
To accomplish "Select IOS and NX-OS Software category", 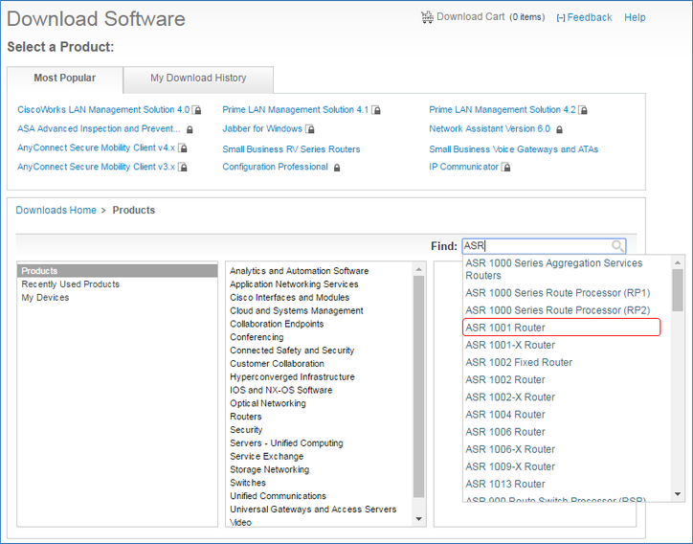I will tap(281, 390).
